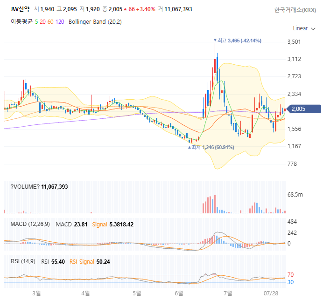Click the MACD value 23.81
The height and width of the screenshot is (300, 323).
point(81,225)
